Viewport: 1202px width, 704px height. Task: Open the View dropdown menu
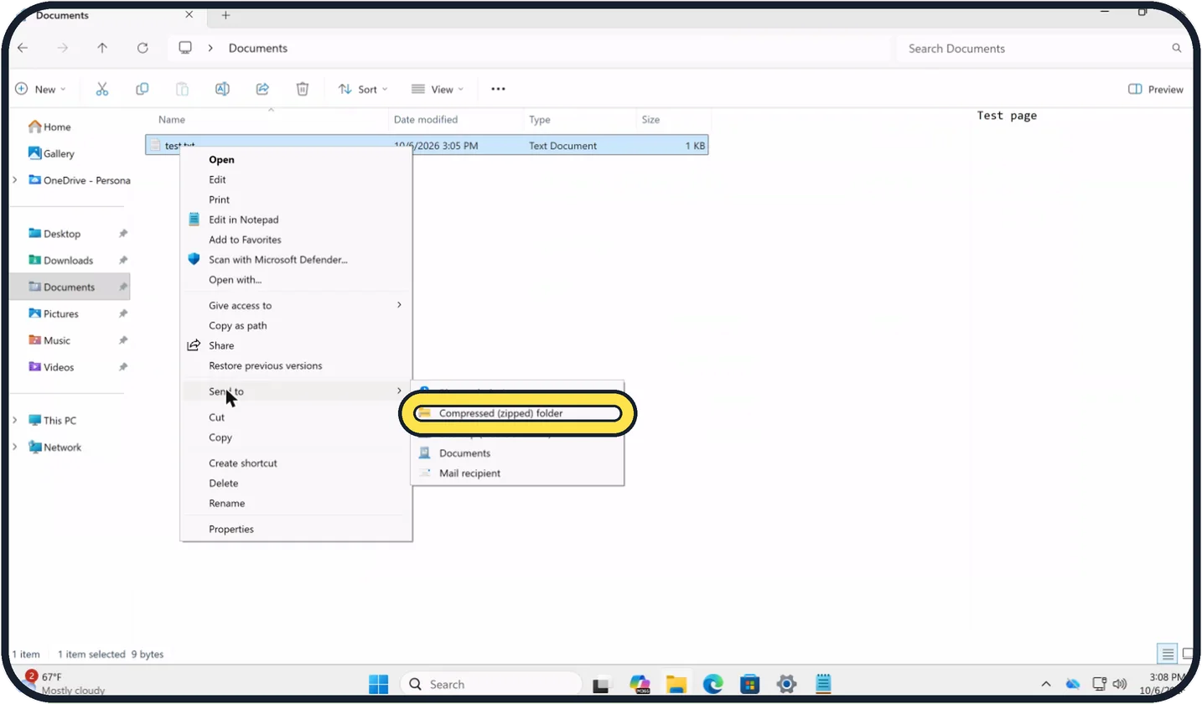(x=438, y=89)
